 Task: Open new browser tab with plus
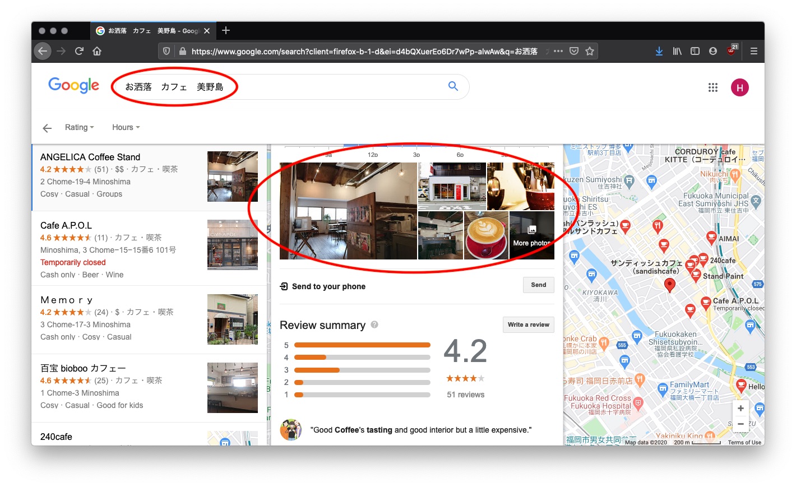226,30
